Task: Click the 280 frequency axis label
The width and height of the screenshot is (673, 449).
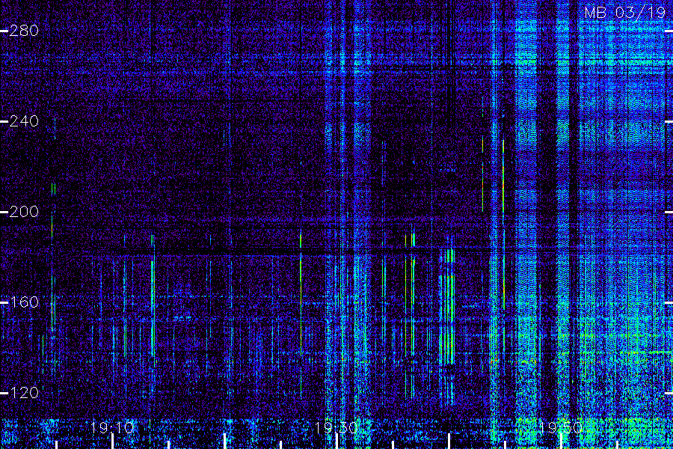Action: coord(24,31)
